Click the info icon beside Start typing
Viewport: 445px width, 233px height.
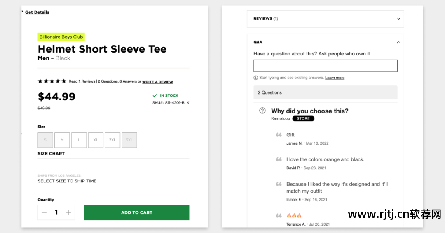[256, 78]
